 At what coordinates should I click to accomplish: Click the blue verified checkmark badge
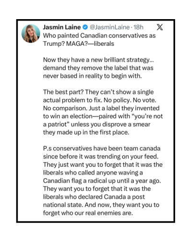(85, 27)
